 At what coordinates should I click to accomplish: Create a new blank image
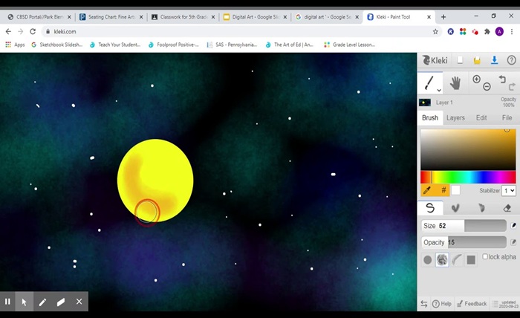(x=460, y=60)
